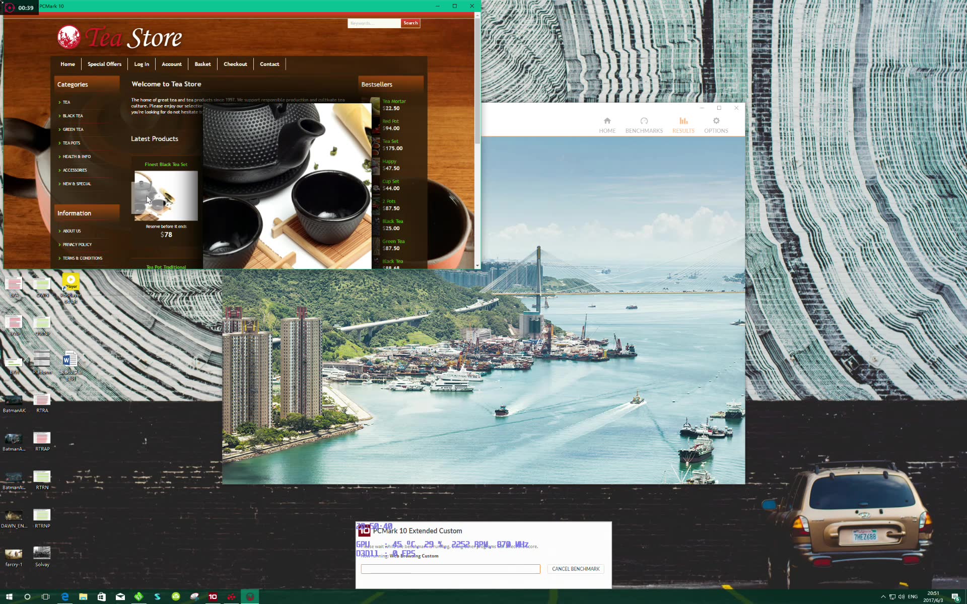Click Log In in Tea Store menu
Viewport: 967px width, 604px height.
point(142,64)
